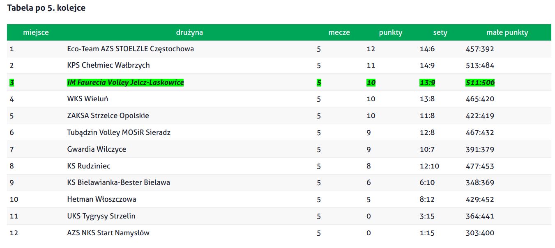Select KPS Chełmiec Wałbrzych team name
555x248 pixels.
pos(108,65)
